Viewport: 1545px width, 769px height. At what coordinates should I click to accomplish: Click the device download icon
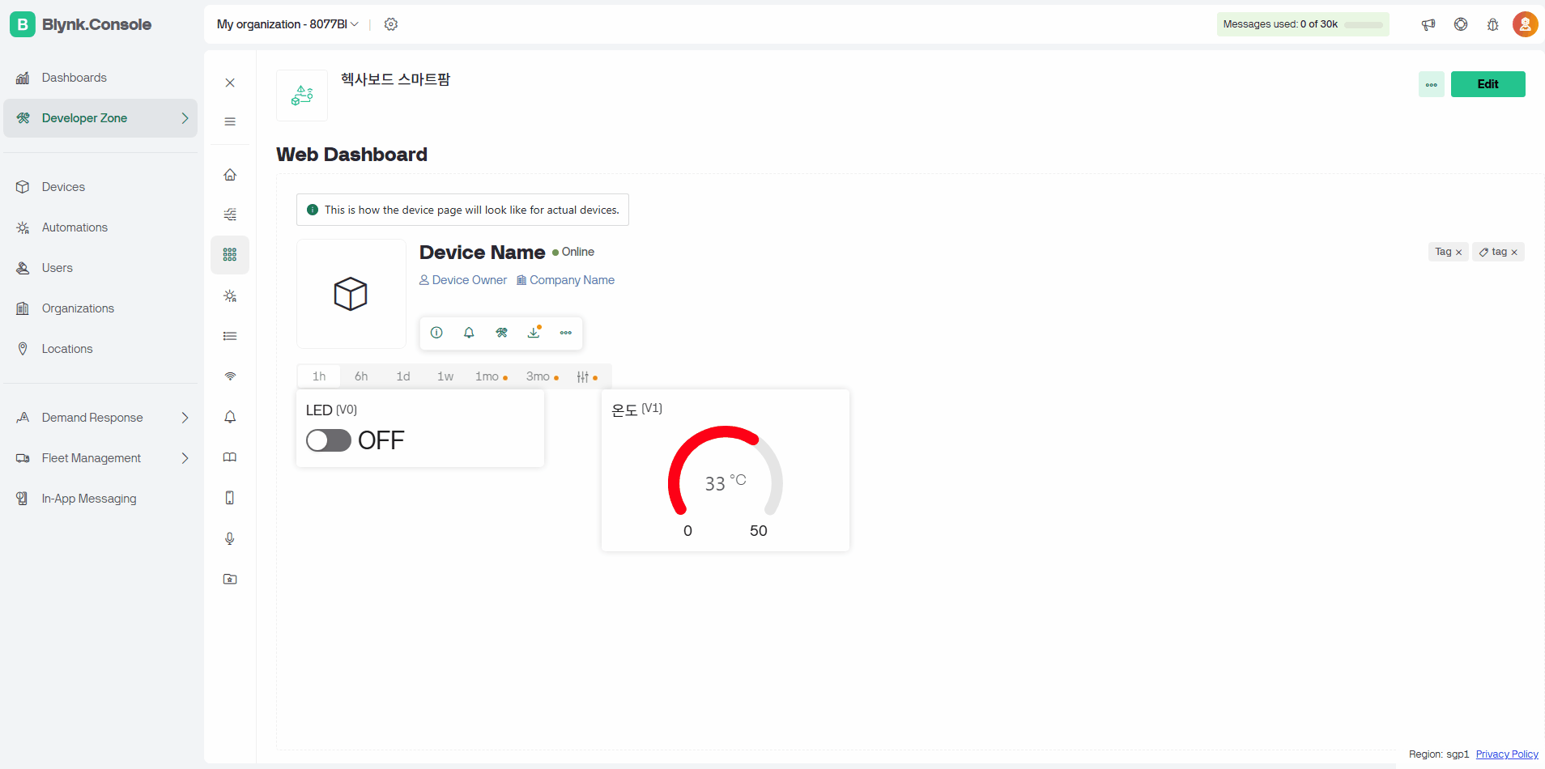click(x=534, y=333)
